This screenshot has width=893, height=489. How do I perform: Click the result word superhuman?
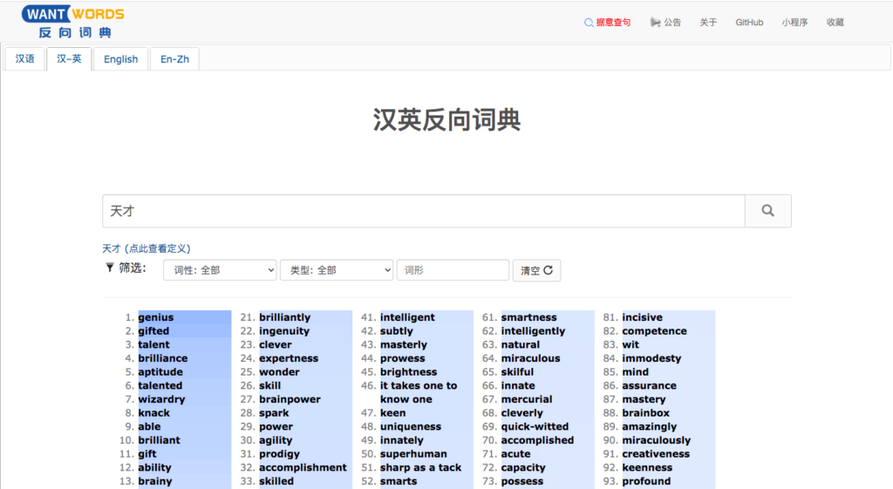413,454
